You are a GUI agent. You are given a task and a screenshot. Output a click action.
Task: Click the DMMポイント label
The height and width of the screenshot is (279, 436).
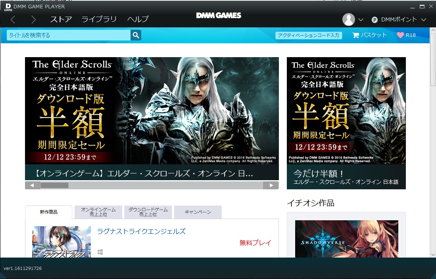coord(399,19)
